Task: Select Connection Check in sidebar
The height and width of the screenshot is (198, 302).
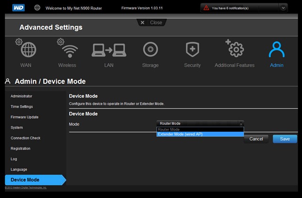Action: 25,138
